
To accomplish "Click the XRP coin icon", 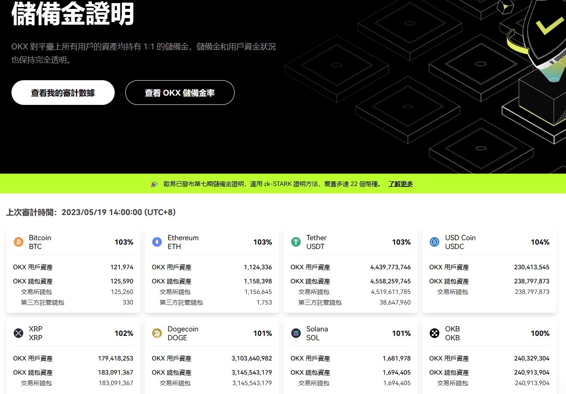I will [18, 333].
